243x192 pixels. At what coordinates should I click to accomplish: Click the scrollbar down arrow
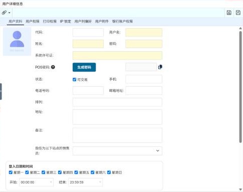pyautogui.click(x=240, y=189)
